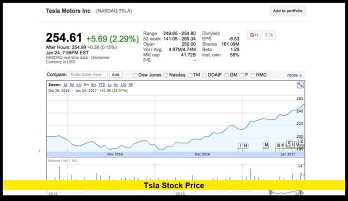
Task: Expand more comparison tickers
Action: (294, 75)
